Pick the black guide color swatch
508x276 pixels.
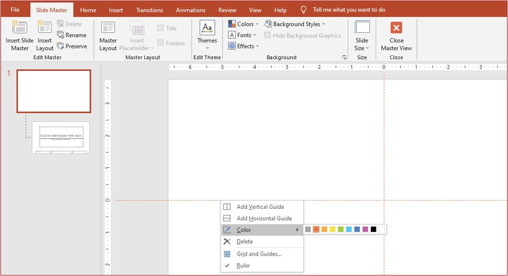tap(373, 229)
